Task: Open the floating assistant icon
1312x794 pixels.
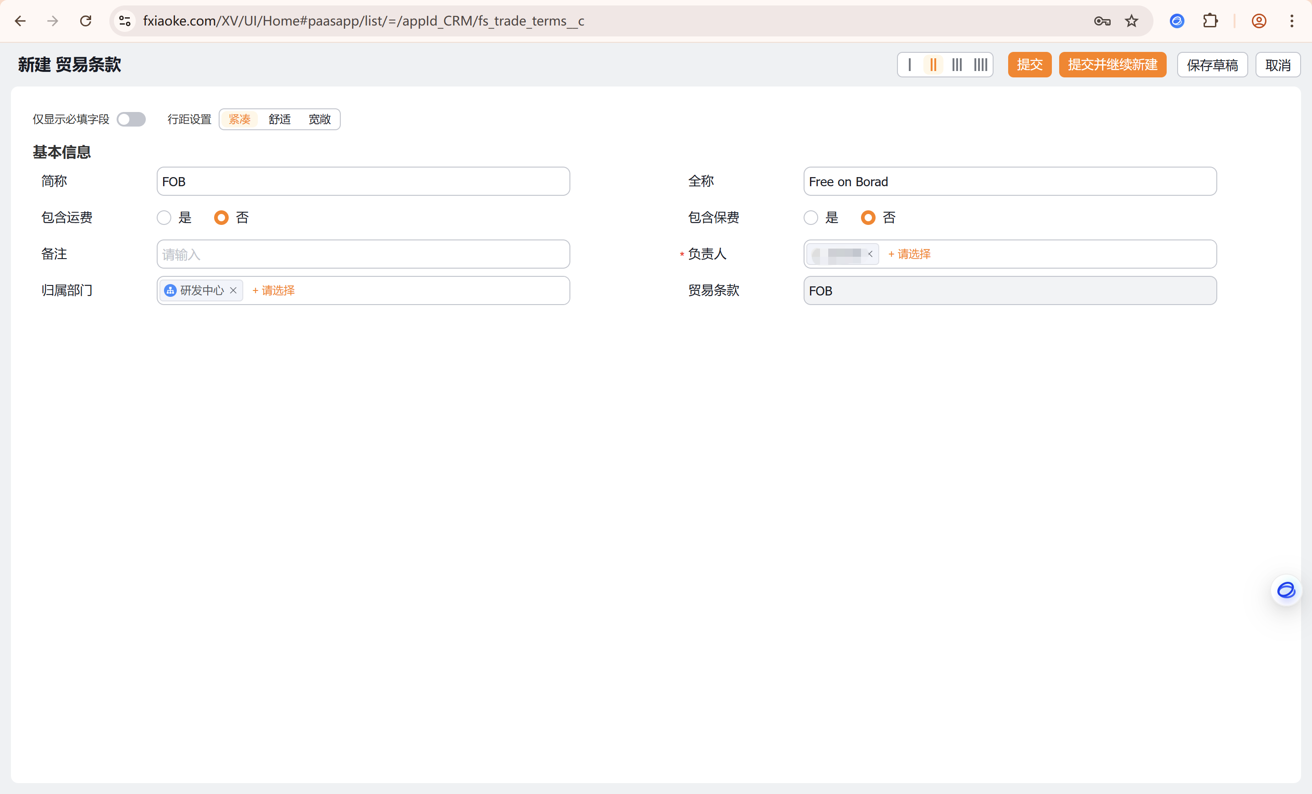Action: pos(1286,590)
